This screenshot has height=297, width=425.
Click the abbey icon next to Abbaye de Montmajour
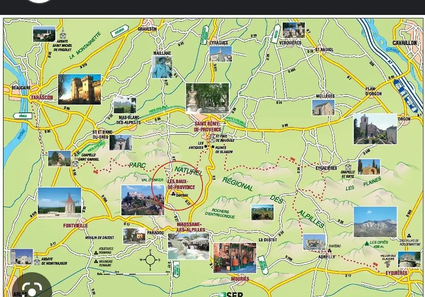coord(37,260)
